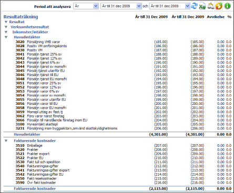This screenshot has height=193, width=234.
Task: Open the period type dropdown showing År
Action: pyautogui.click(x=86, y=6)
